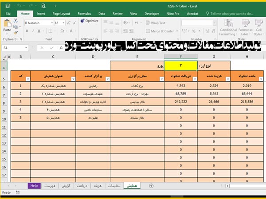Open the filter dropdown on محل برگزاری column
Viewport: 266px width, 199px height.
[162, 79]
